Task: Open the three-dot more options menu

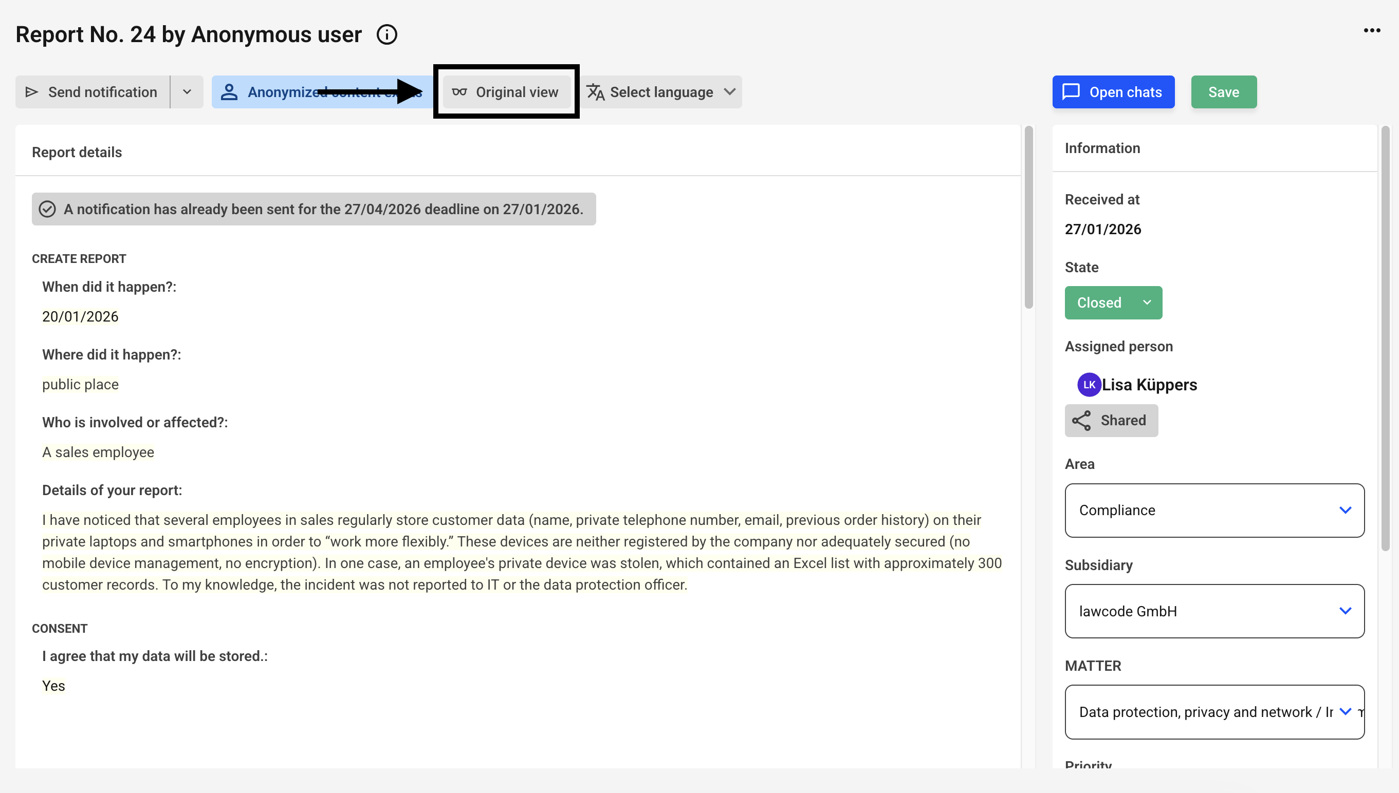Action: coord(1371,30)
